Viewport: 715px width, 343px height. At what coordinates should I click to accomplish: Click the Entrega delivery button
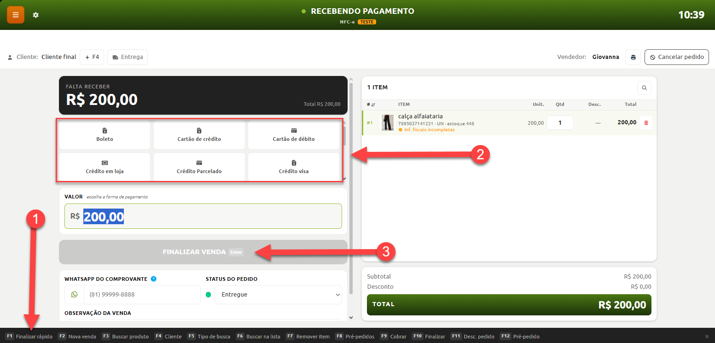click(x=128, y=57)
